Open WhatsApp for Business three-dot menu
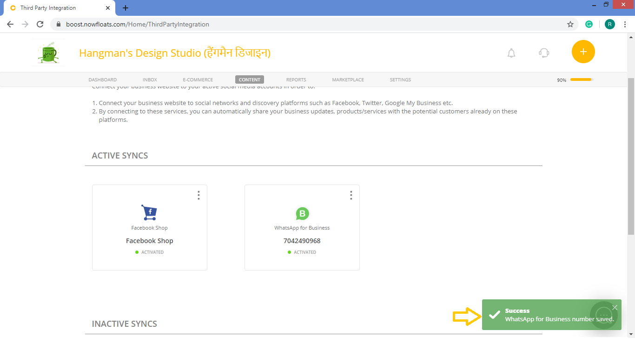This screenshot has height=357, width=635. click(351, 195)
